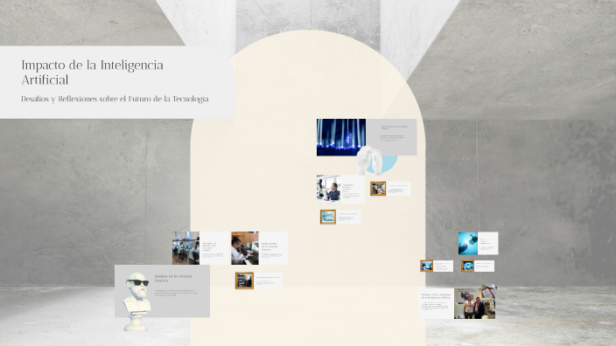The width and height of the screenshot is (616, 346).
Task: Open the 'Desafíos Éticos y Humanos' text card
Action: pyautogui.click(x=436, y=304)
